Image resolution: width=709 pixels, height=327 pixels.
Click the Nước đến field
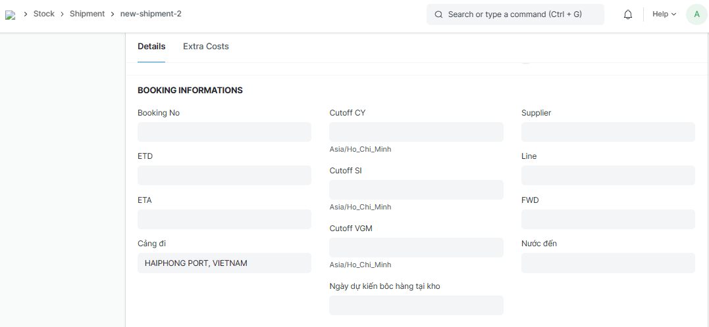coord(608,263)
